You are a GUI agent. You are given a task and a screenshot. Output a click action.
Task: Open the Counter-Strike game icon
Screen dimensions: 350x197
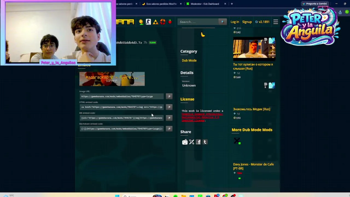148,22
